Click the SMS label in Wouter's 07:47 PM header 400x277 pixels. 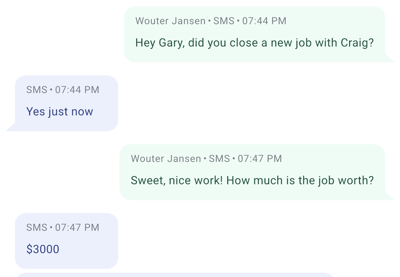pos(219,159)
